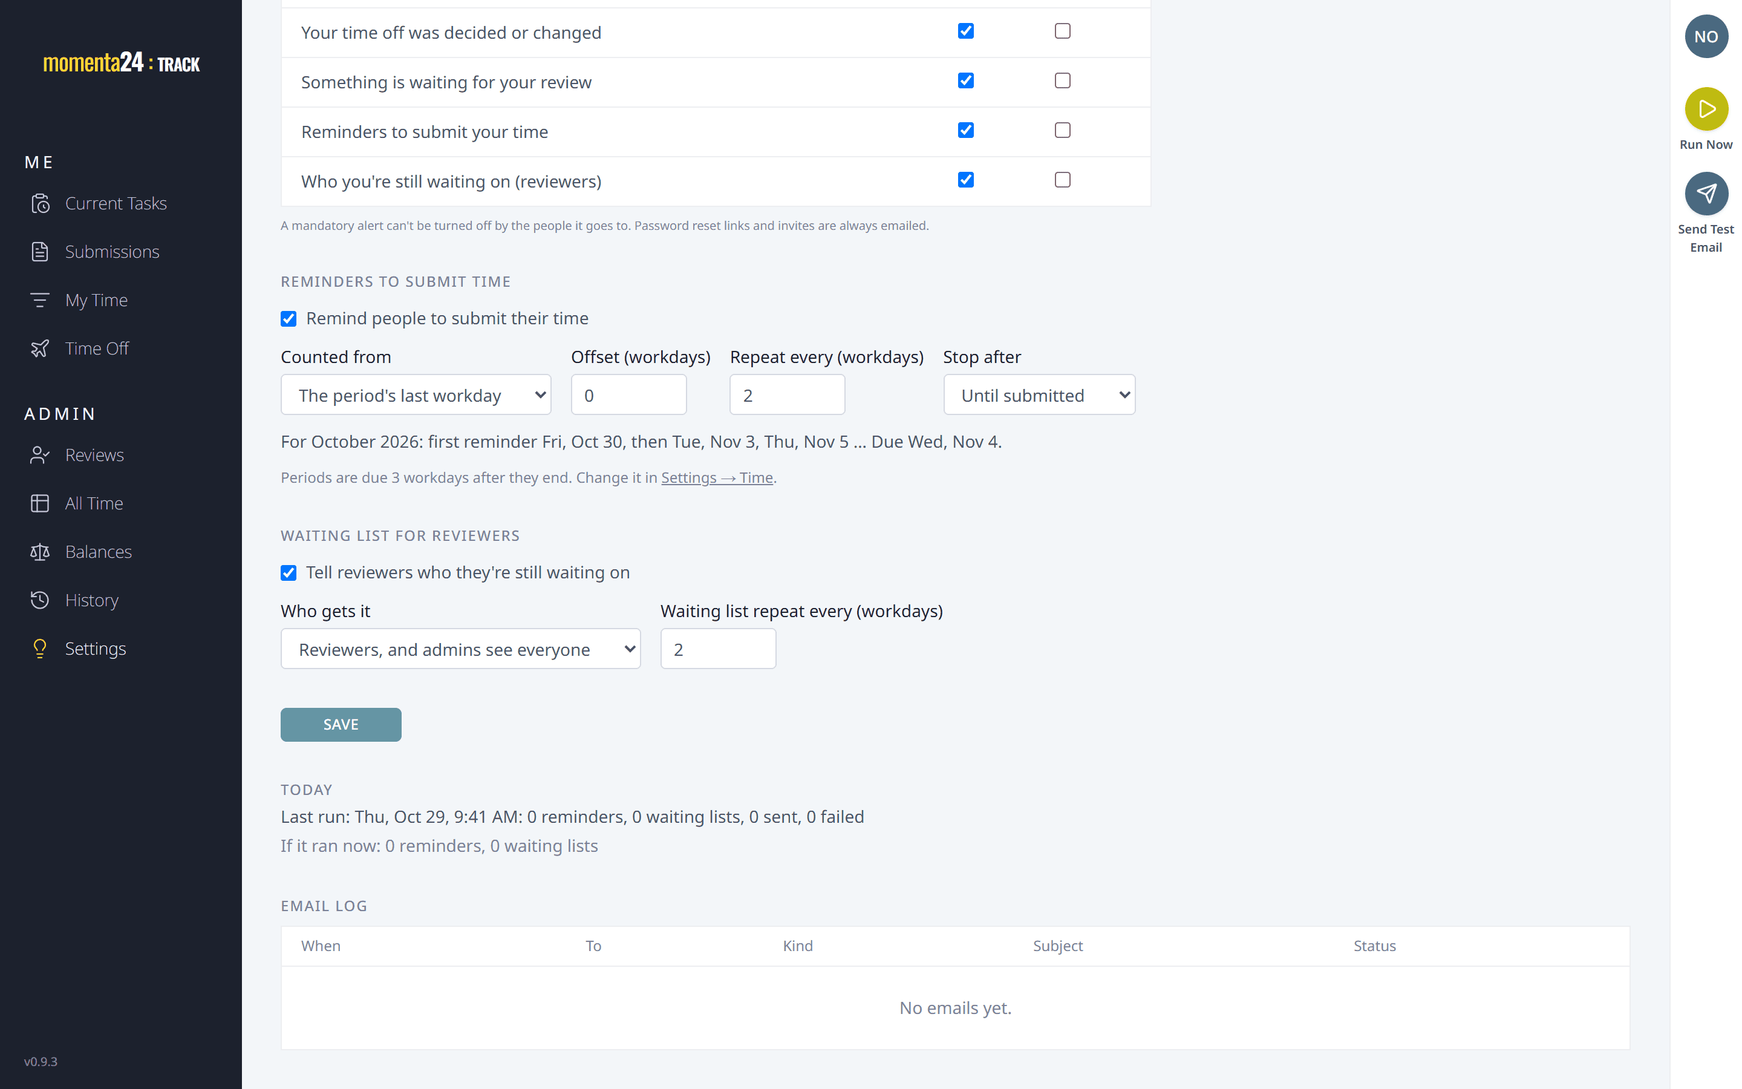Image resolution: width=1742 pixels, height=1089 pixels.
Task: Click the 'Last run: Thu, Oct 29' line
Action: point(572,817)
